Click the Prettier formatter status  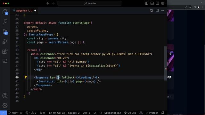click(152, 113)
